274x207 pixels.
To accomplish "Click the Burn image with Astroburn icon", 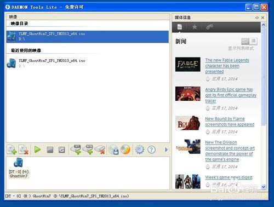I will tap(125, 150).
